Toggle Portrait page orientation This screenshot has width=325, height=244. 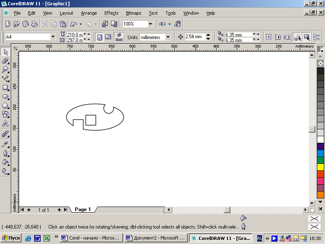pyautogui.click(x=100, y=37)
